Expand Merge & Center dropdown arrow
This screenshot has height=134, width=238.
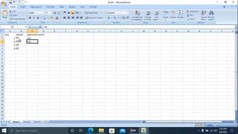point(104,18)
